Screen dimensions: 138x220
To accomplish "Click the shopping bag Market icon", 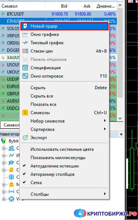I will click(x=11, y=184).
